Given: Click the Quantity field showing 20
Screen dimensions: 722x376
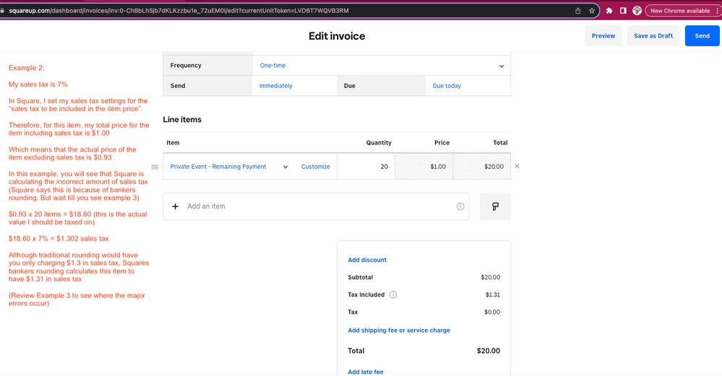Looking at the screenshot, I should coord(366,167).
